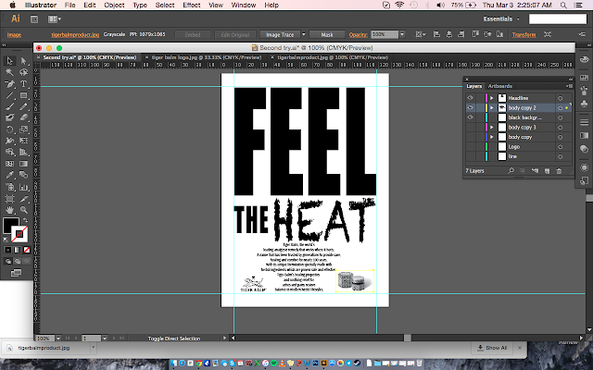Open Symbols panel club icon in dock
Viewport: 593px width, 370px height.
(x=585, y=104)
